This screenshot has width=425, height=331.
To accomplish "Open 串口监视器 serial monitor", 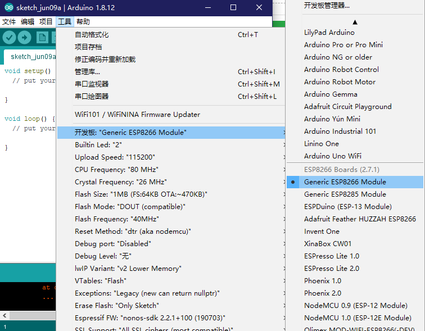I will click(x=92, y=84).
